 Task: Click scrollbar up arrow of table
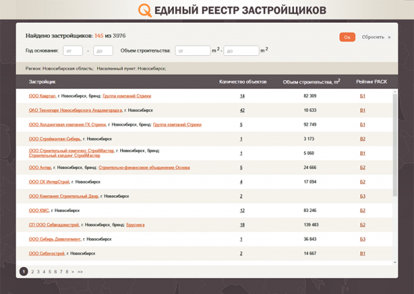coord(395,92)
